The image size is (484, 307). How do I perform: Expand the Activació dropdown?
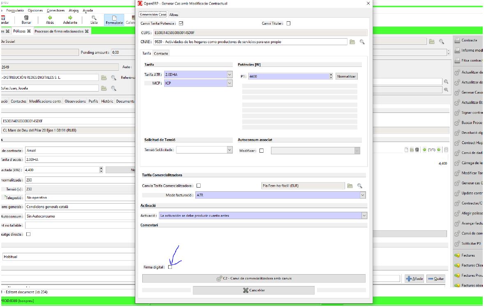364,215
